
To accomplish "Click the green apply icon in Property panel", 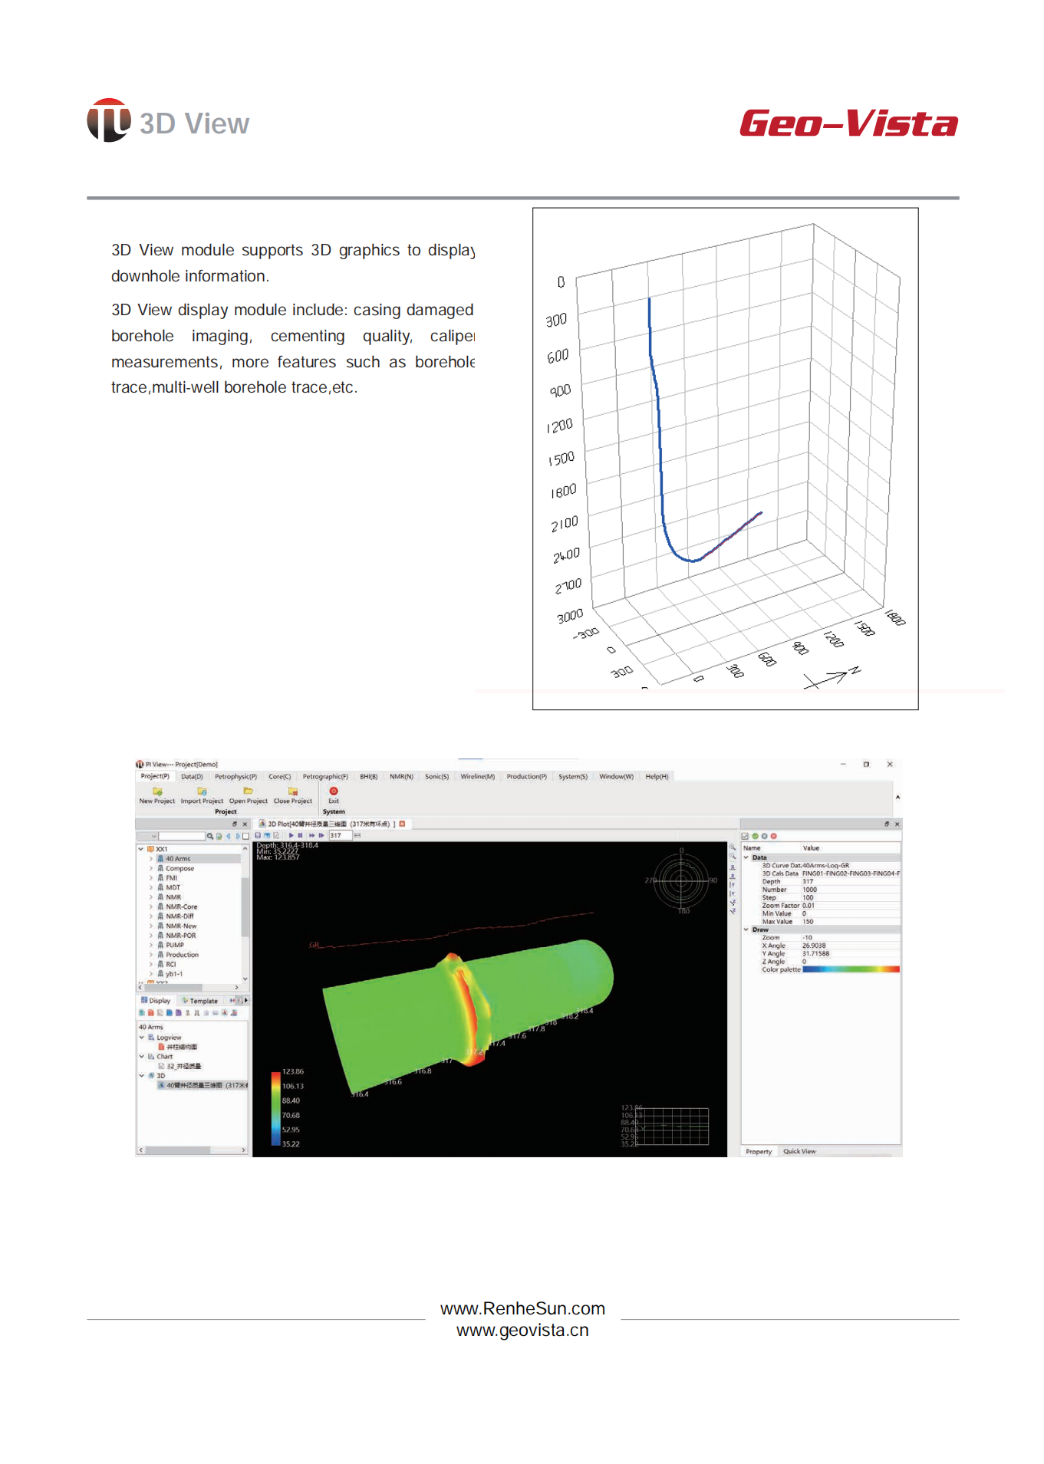I will (755, 836).
